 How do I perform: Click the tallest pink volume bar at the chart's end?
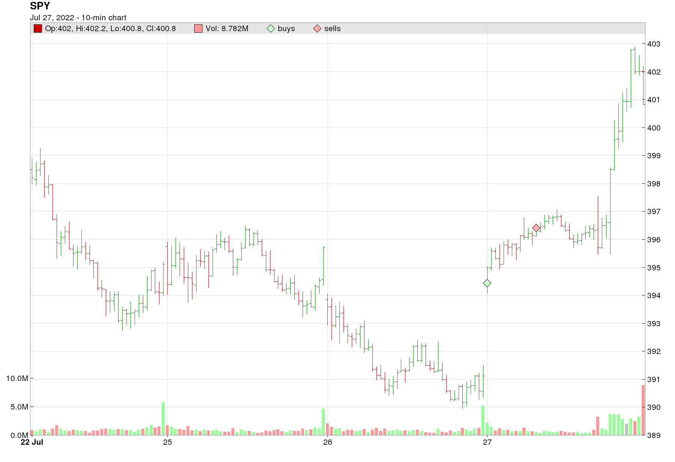click(x=643, y=410)
